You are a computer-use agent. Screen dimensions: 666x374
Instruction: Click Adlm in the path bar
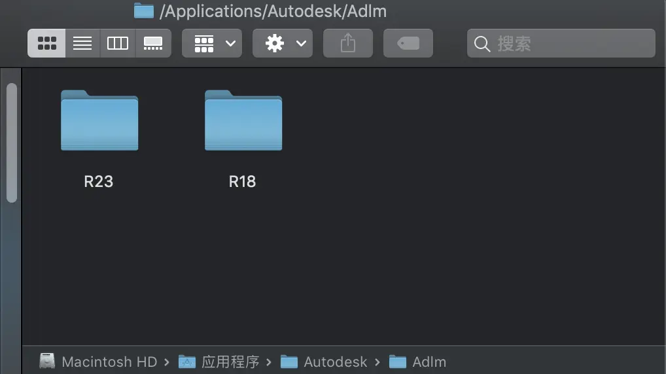pos(429,362)
